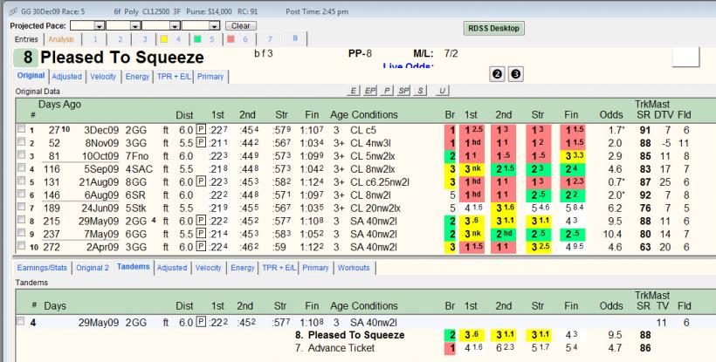The height and width of the screenshot is (362, 716).
Task: Switch to the Analysis tab
Action: (x=61, y=39)
